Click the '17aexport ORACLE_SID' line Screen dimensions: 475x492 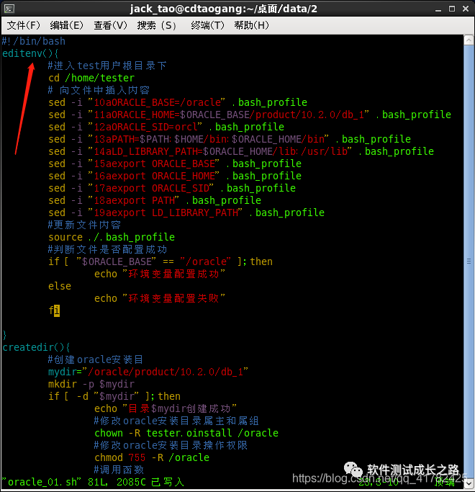(172, 188)
